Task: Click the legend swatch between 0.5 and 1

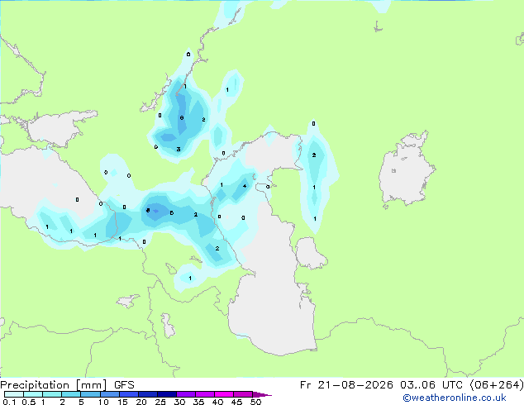Action: (x=33, y=394)
